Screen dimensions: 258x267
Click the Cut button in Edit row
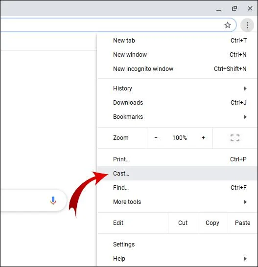point(183,223)
